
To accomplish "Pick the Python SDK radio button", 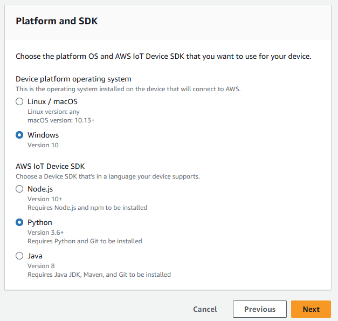I will [19, 223].
